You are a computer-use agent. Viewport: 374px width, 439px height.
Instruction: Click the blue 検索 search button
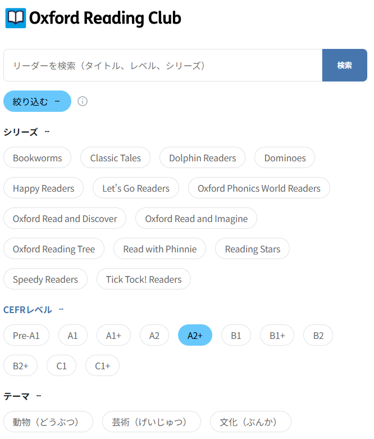345,65
